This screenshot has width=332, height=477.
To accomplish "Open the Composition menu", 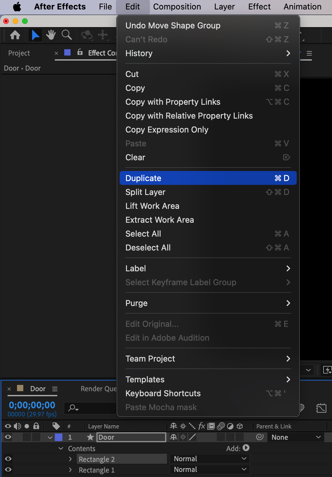I will 177,7.
